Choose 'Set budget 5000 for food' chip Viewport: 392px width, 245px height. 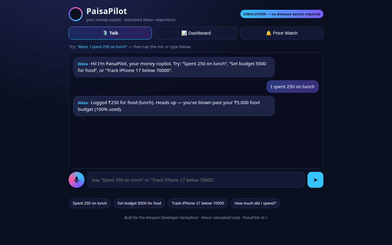point(139,203)
